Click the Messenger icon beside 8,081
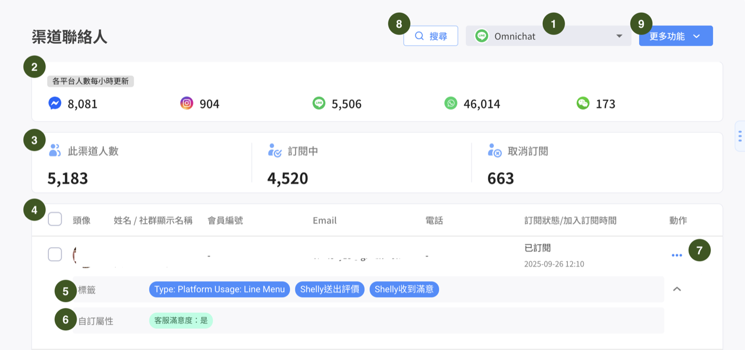The image size is (745, 350). point(55,103)
